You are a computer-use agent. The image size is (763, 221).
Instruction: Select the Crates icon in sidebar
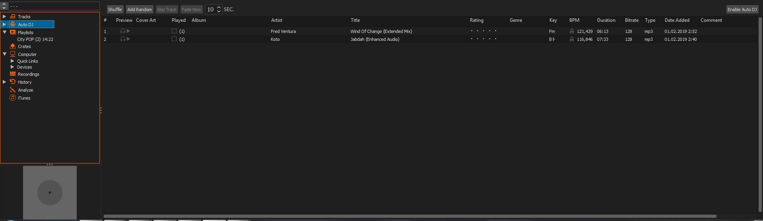(13, 46)
